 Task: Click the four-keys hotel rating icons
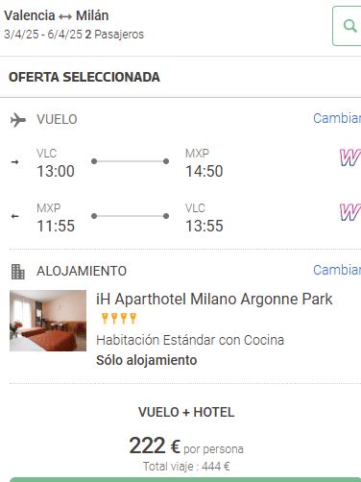pyautogui.click(x=119, y=318)
